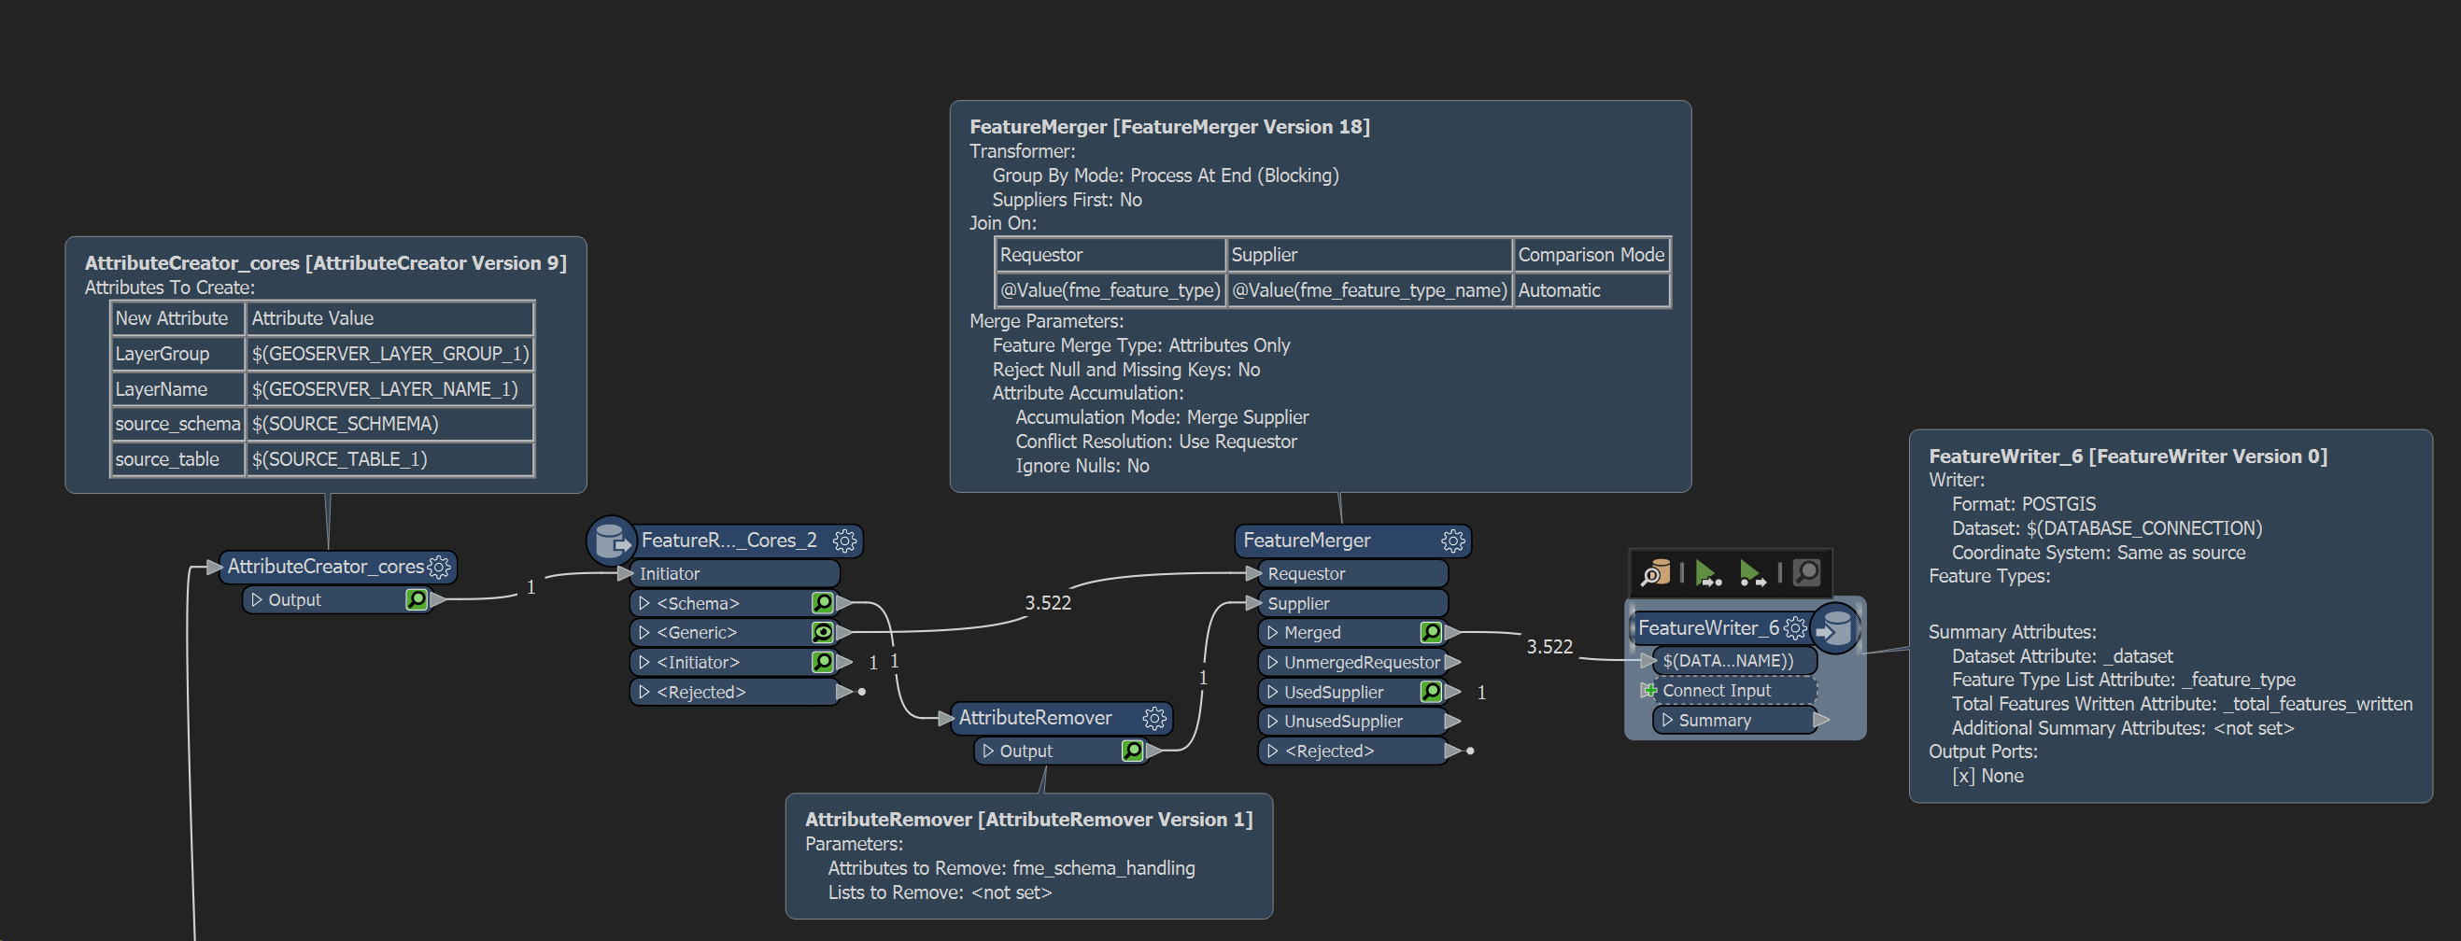Click '[x] None' output ports line

point(1987,777)
